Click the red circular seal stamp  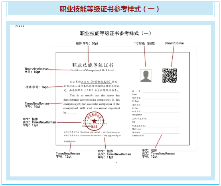coord(94,121)
